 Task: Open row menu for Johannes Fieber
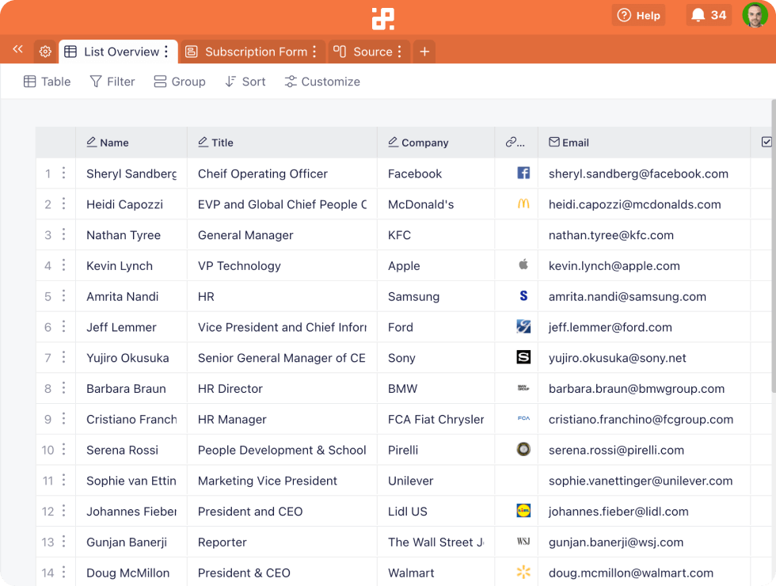tap(64, 511)
